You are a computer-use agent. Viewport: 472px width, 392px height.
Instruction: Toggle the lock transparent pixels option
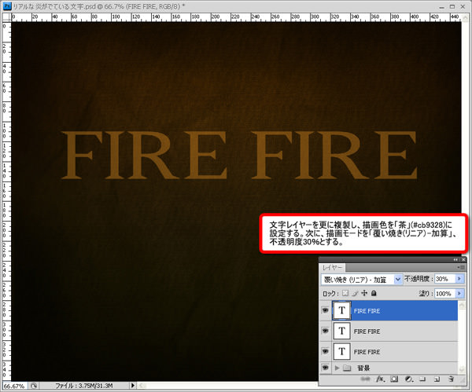345,293
